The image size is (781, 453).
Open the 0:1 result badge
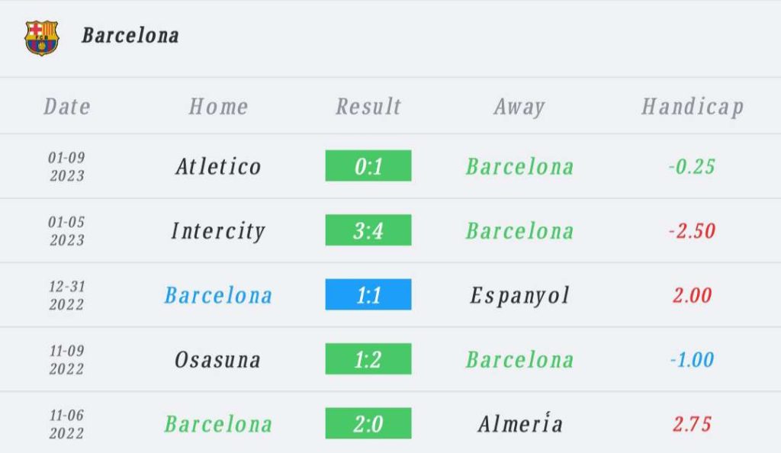(368, 165)
